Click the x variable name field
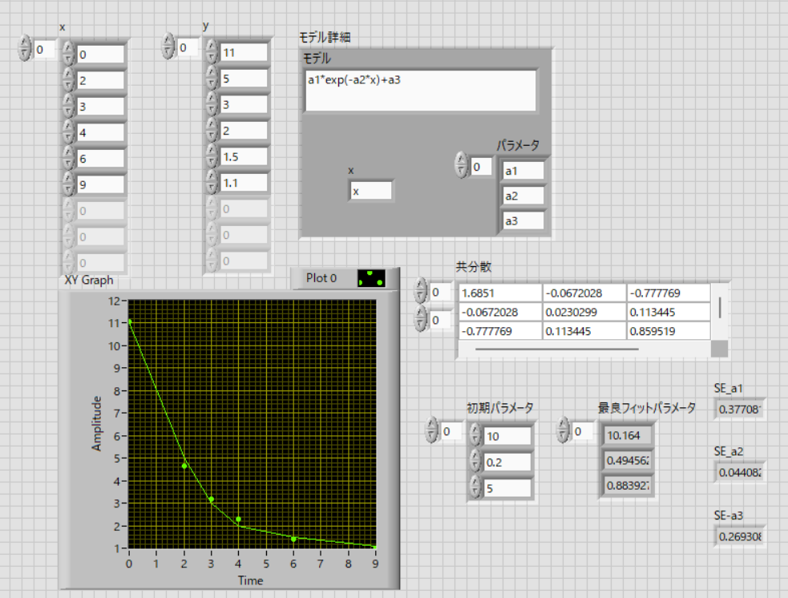This screenshot has width=788, height=598. point(371,191)
